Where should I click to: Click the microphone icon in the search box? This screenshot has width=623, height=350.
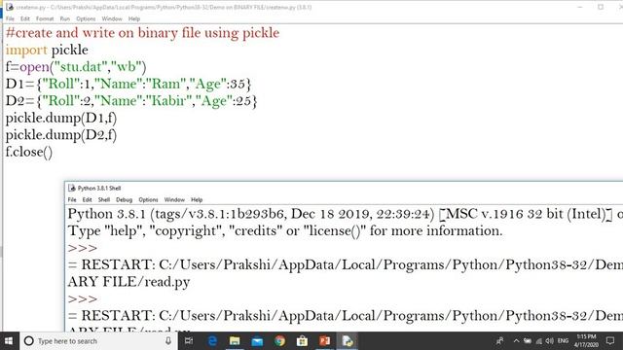168,341
